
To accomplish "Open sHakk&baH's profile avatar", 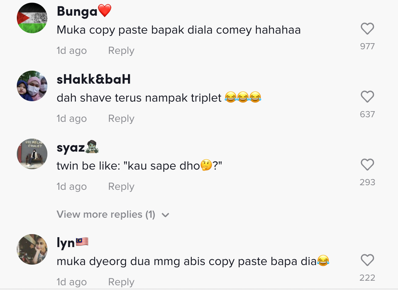I will 32,86.
